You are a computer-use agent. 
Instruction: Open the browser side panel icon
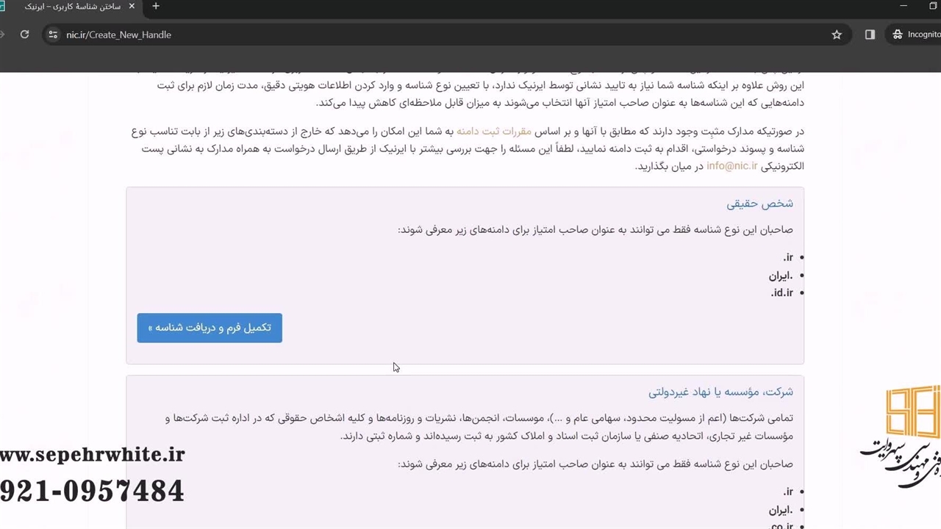(870, 35)
